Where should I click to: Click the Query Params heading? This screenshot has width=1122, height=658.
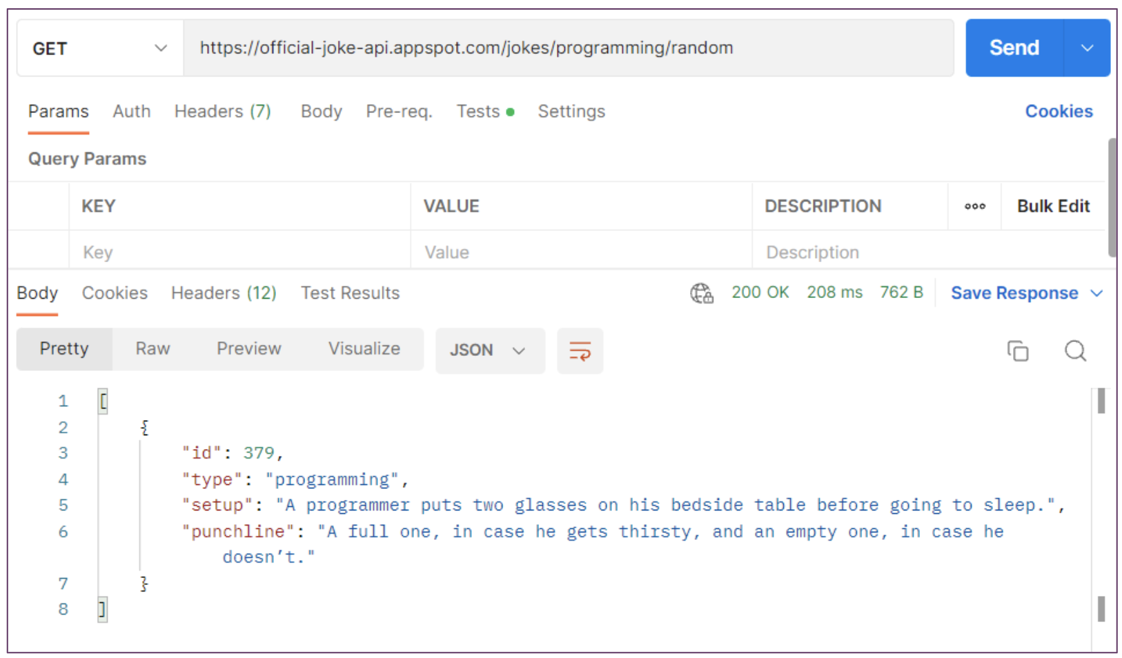click(x=87, y=159)
